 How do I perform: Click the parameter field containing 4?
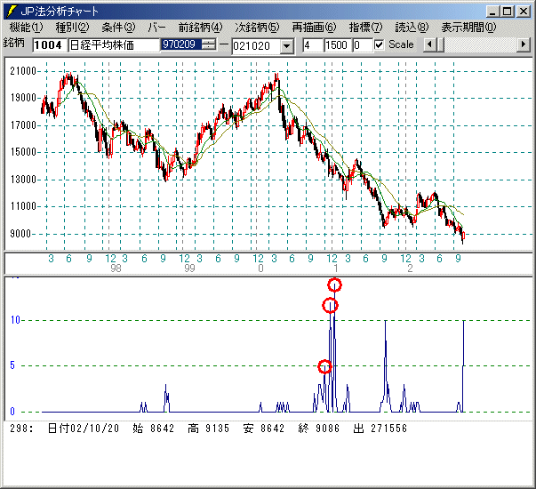pyautogui.click(x=312, y=44)
